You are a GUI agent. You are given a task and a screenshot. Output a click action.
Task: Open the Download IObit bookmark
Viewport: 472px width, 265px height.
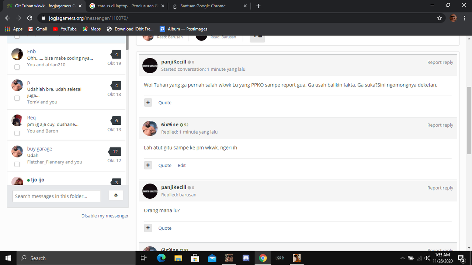(x=130, y=29)
